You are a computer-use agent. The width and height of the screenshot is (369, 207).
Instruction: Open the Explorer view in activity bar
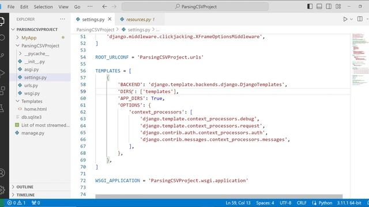point(2,21)
